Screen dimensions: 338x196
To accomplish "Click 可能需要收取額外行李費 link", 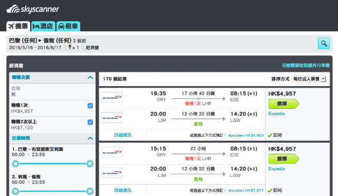I will [x=306, y=66].
